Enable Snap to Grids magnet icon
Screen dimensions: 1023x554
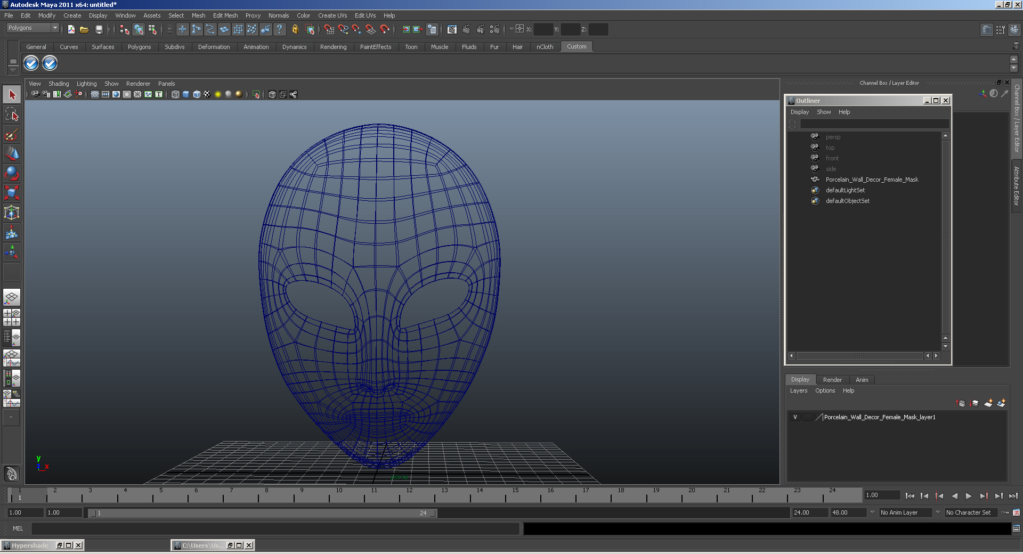pyautogui.click(x=329, y=30)
